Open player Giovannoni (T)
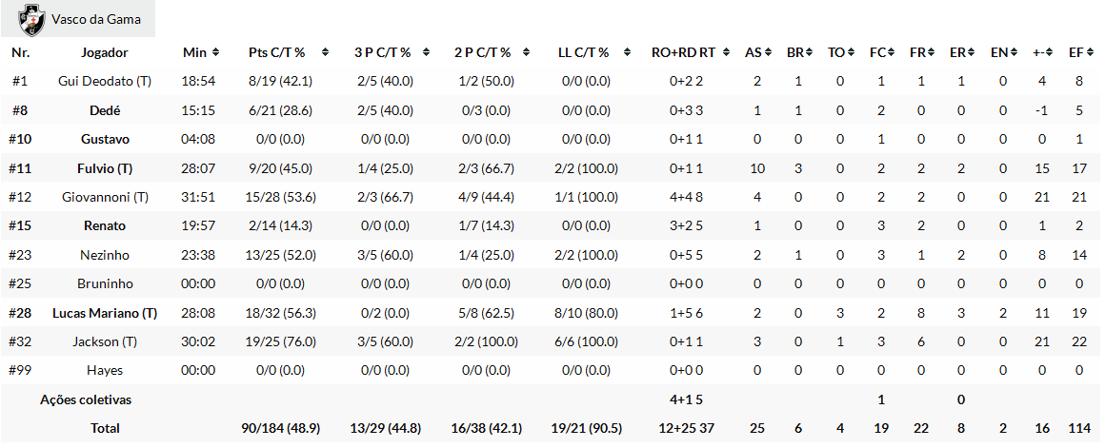This screenshot has width=1105, height=448. pyautogui.click(x=105, y=197)
